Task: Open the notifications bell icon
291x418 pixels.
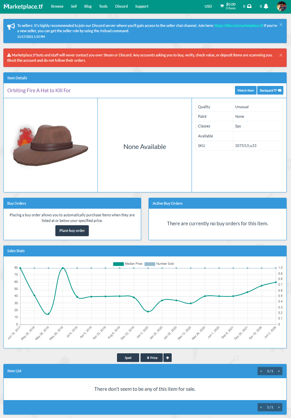Action: (266, 6)
